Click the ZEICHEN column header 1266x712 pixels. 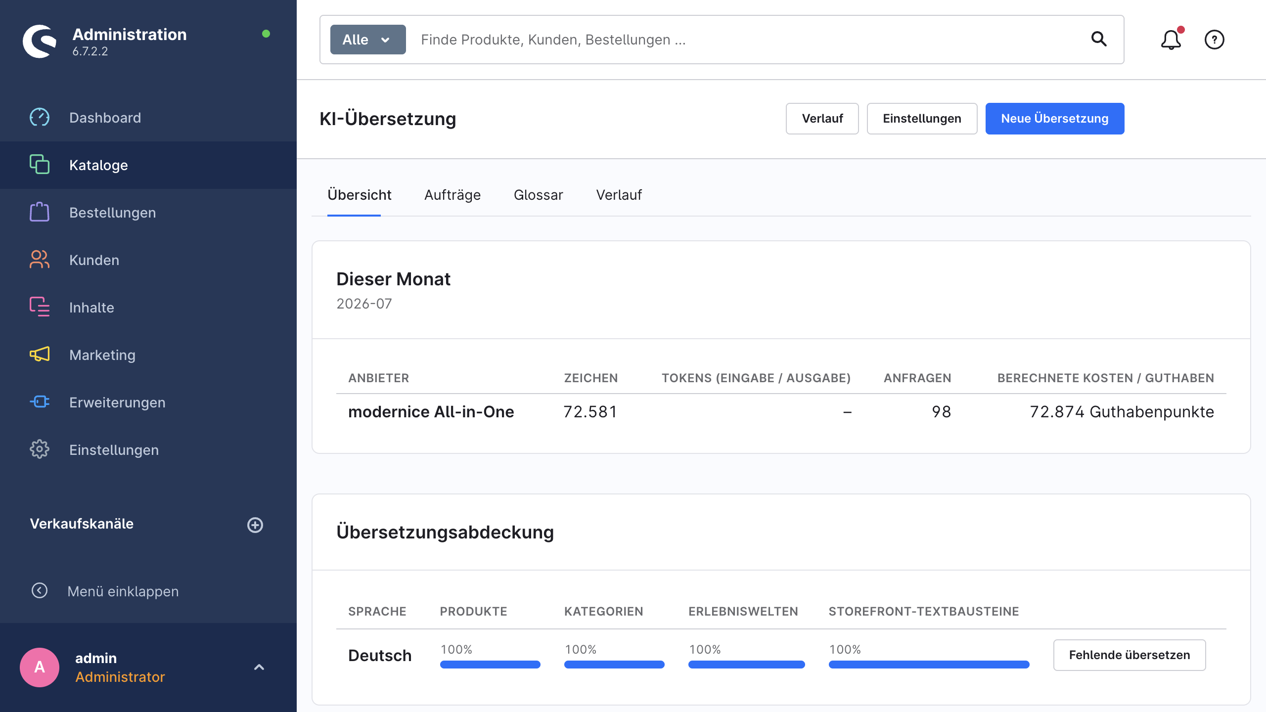[591, 378]
